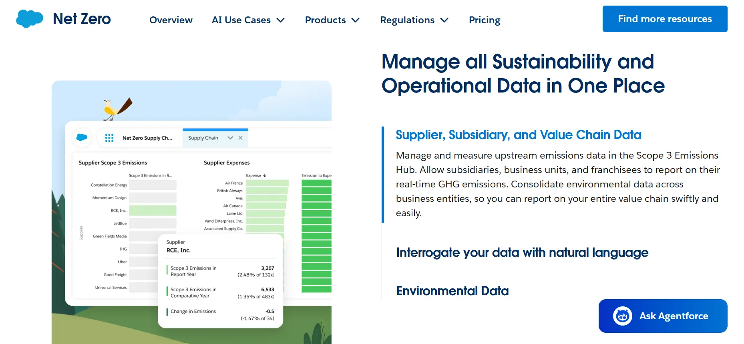Click the JetBlue supplier label
Screen dimensions: 744x344
coord(120,223)
